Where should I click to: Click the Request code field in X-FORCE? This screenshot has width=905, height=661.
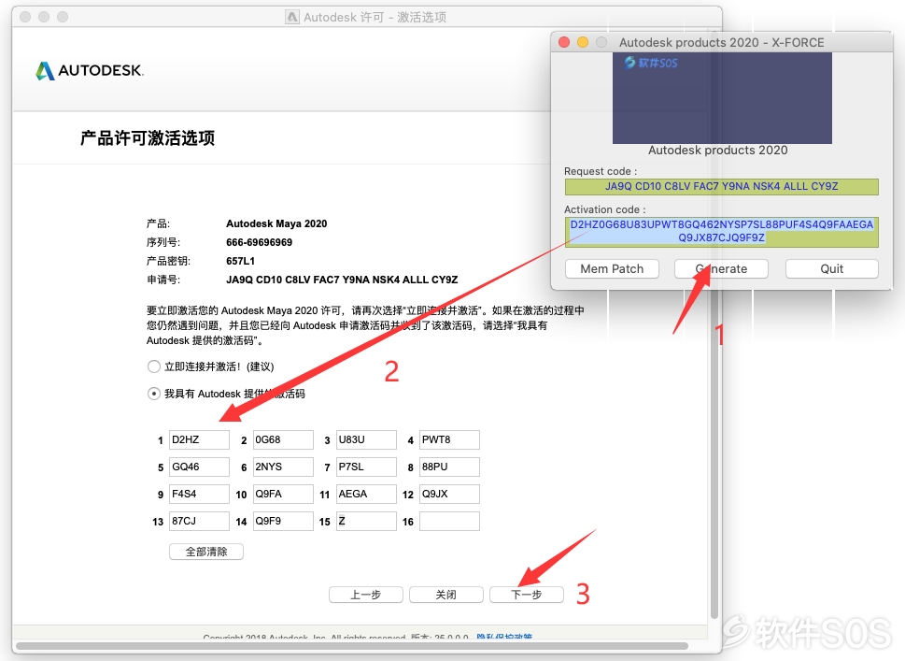click(721, 187)
